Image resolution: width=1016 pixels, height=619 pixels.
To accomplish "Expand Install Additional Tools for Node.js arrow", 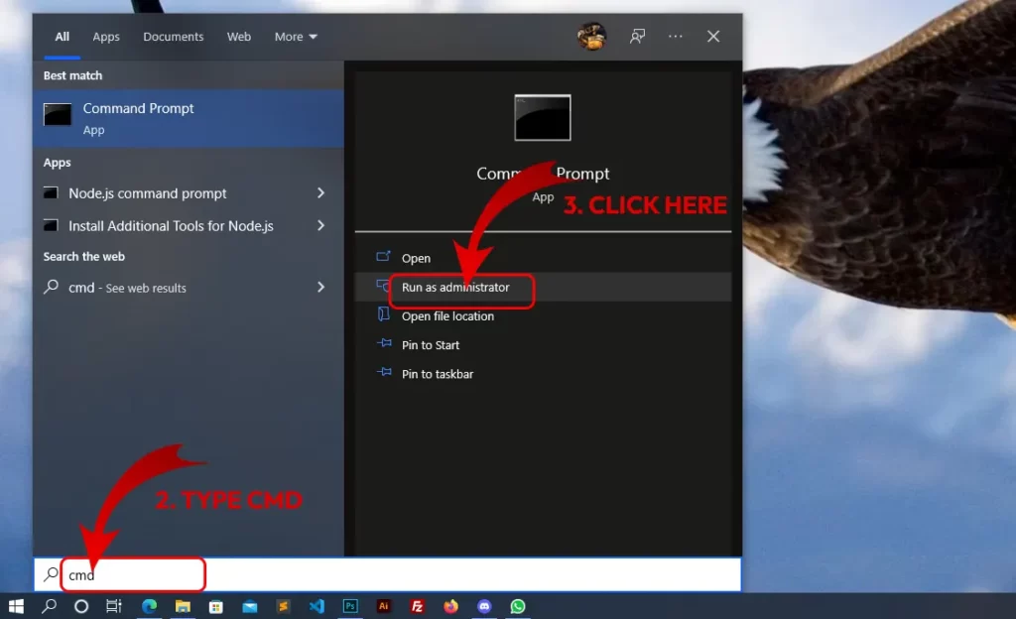I will tap(320, 225).
